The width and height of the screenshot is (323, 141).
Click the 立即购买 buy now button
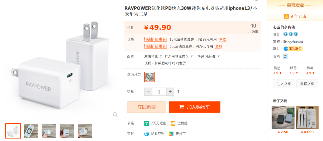click(x=147, y=107)
